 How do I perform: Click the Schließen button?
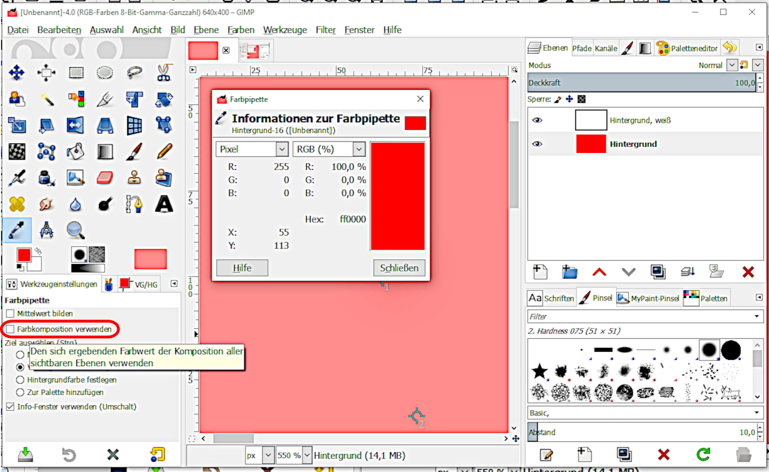[399, 268]
